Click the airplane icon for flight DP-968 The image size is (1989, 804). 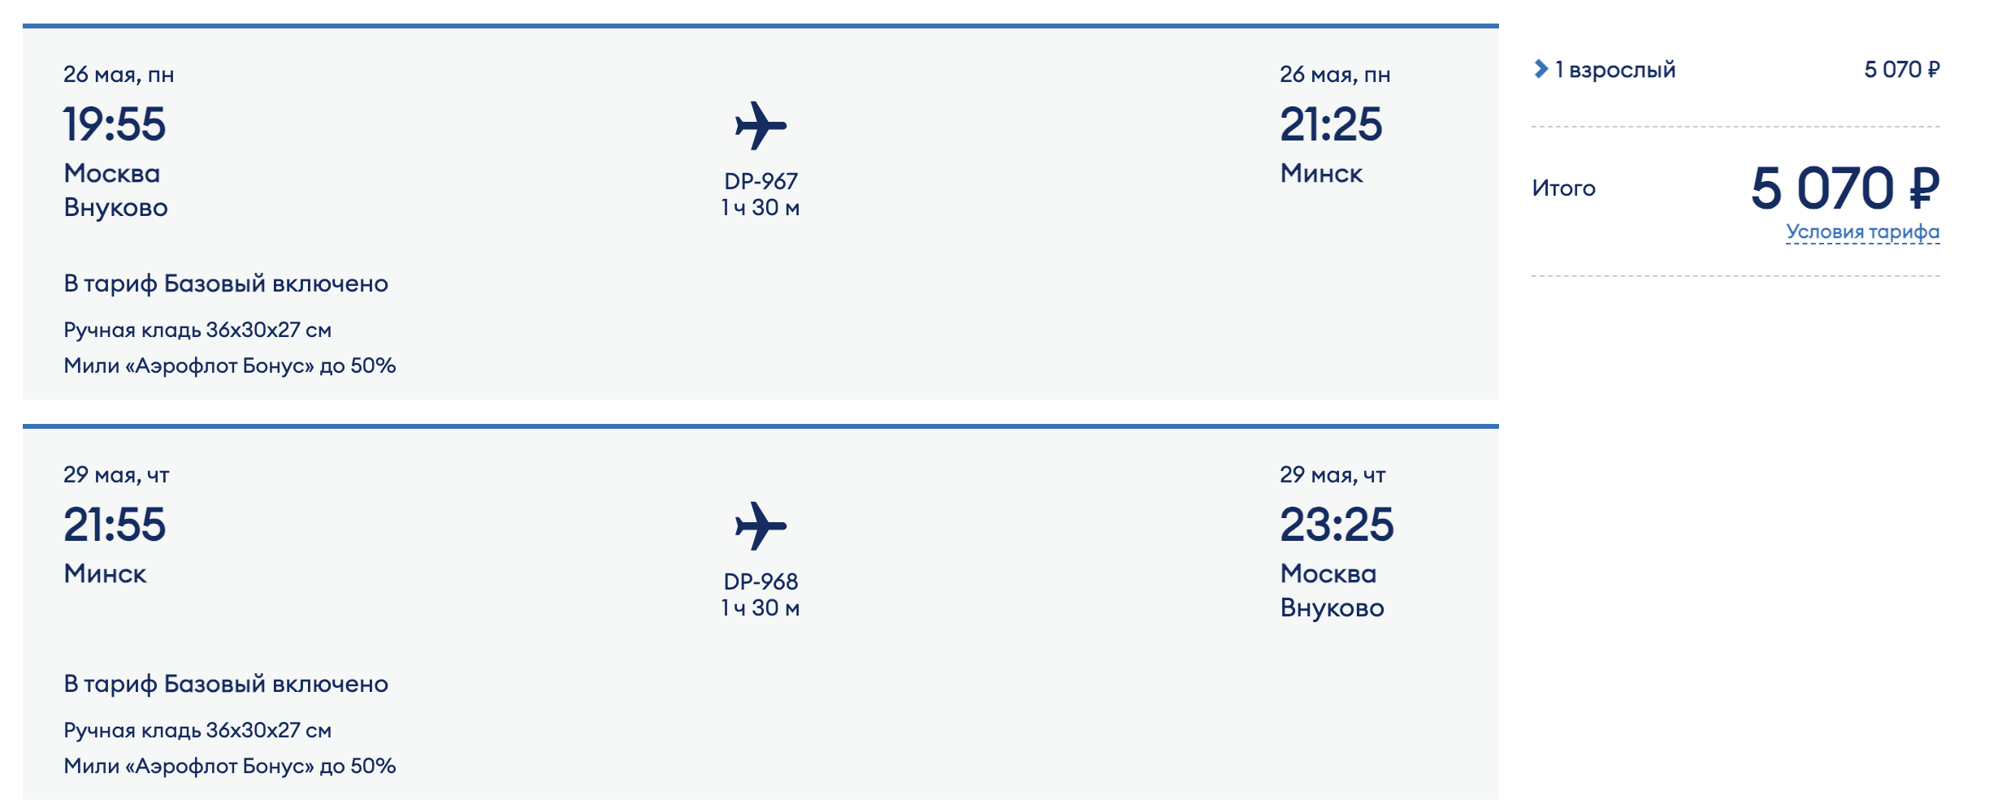(x=760, y=526)
